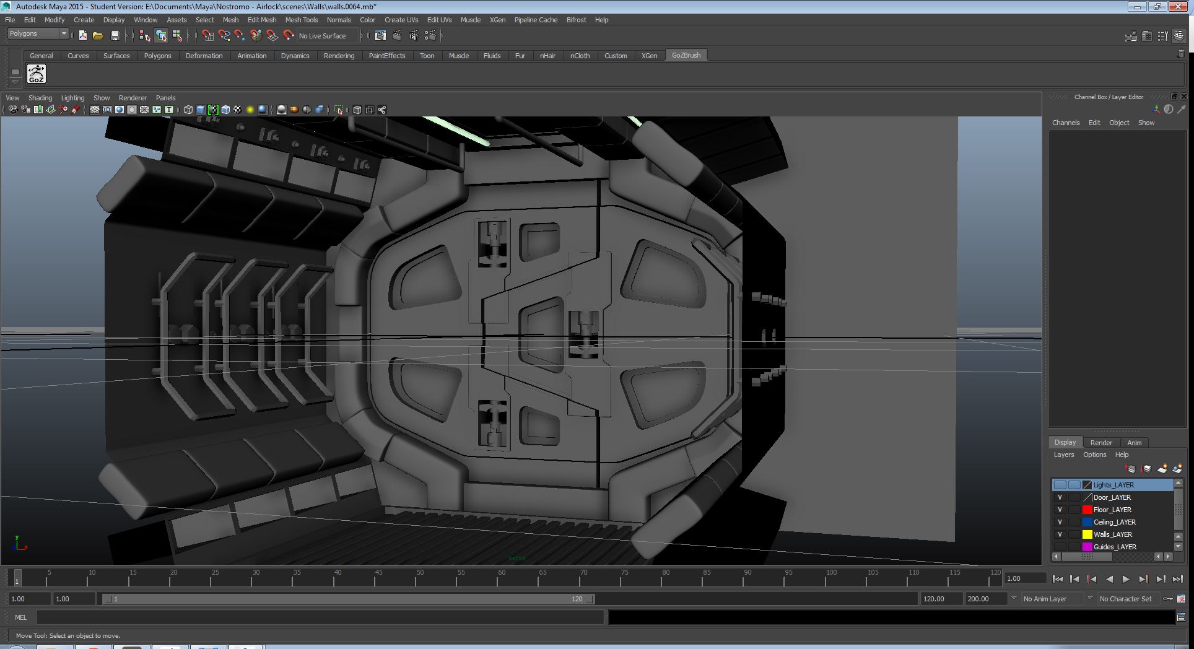Image resolution: width=1194 pixels, height=649 pixels.
Task: Move selected layer up in layer editor
Action: click(x=1130, y=469)
